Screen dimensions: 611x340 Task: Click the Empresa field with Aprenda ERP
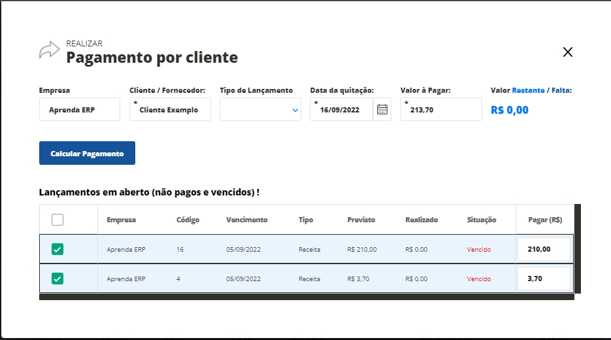coord(79,110)
